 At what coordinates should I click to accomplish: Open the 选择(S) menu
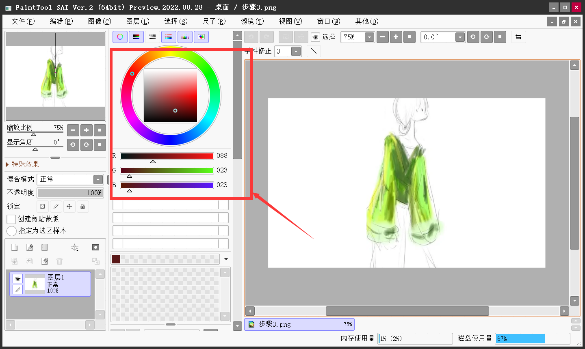(x=176, y=22)
